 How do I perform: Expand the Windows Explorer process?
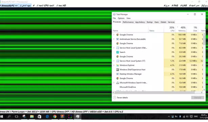[x=114, y=65]
